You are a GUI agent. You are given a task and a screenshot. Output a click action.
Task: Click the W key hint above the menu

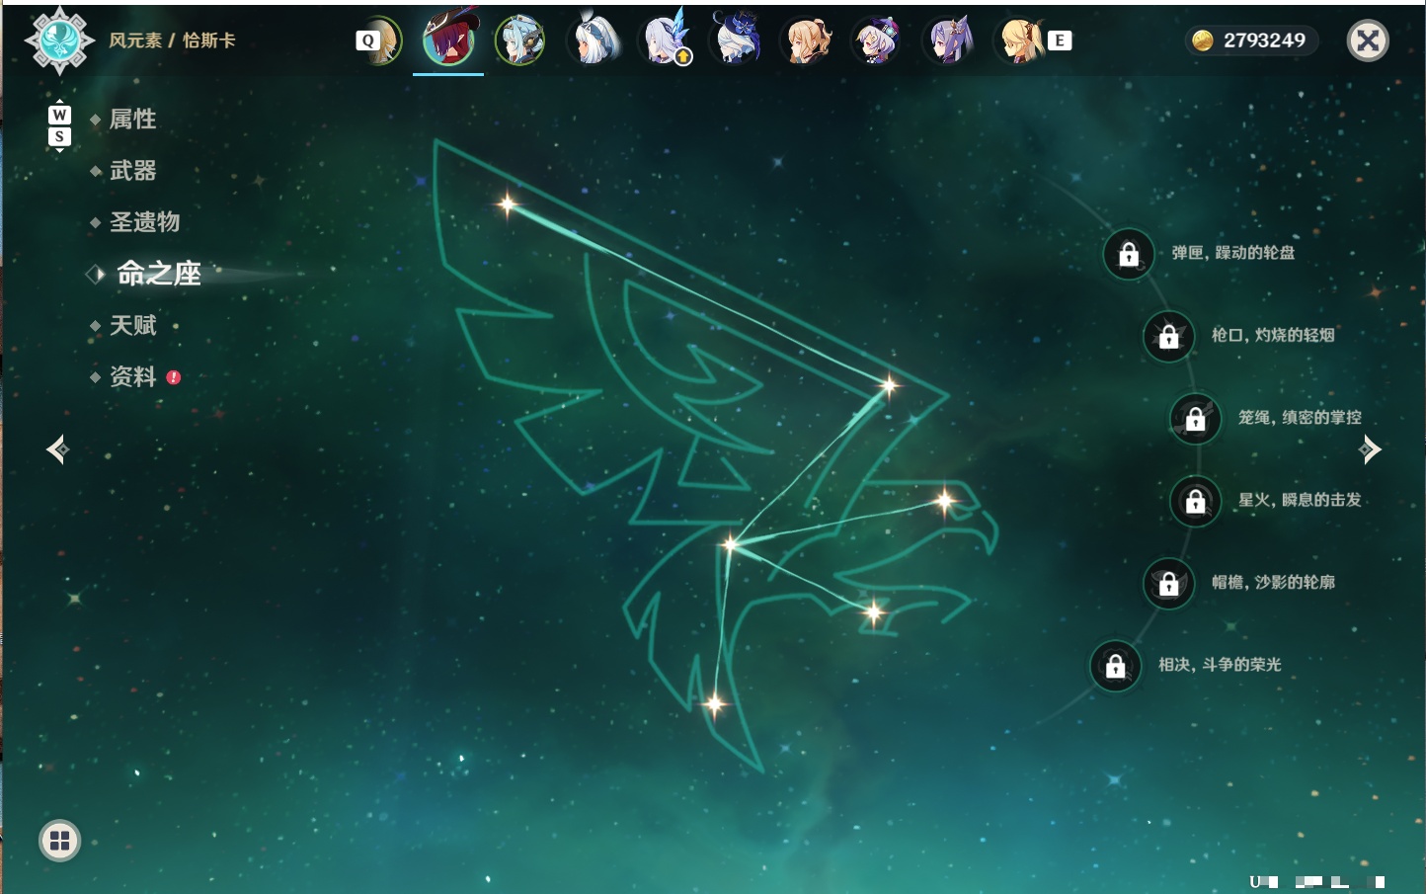59,115
